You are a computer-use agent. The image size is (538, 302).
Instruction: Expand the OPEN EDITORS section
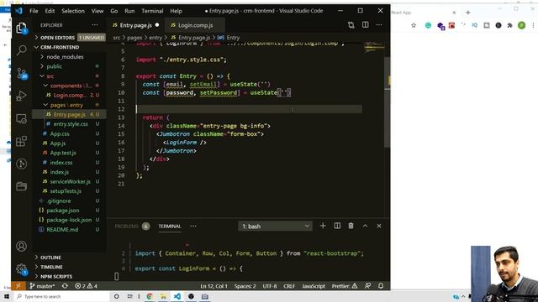[70, 37]
